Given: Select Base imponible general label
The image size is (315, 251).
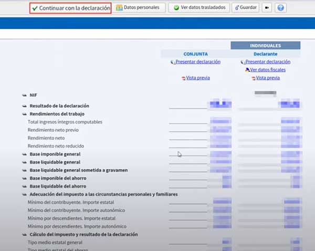Looking at the screenshot, I should pos(55,154).
